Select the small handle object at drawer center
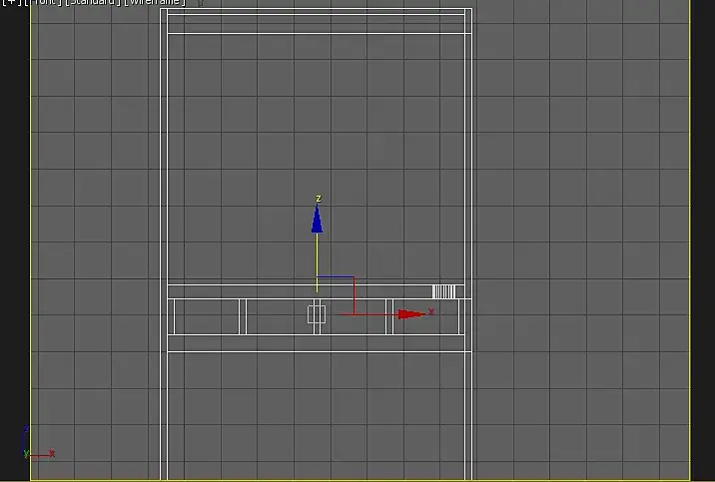The image size is (715, 482). click(x=317, y=314)
